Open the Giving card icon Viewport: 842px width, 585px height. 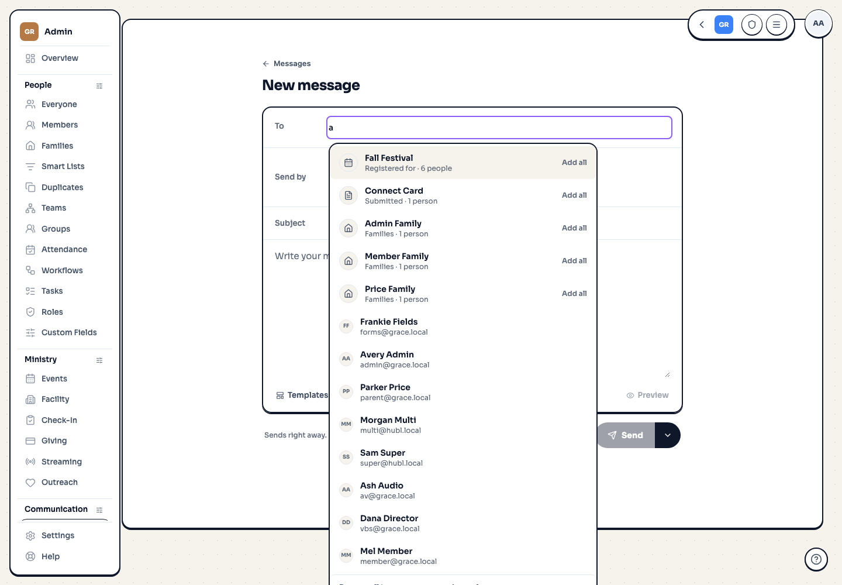point(30,441)
